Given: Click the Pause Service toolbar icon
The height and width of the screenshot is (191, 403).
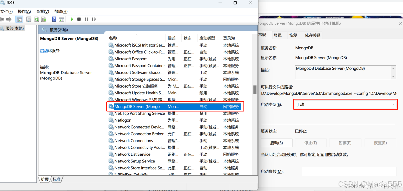Looking at the screenshot, I should coord(86,19).
